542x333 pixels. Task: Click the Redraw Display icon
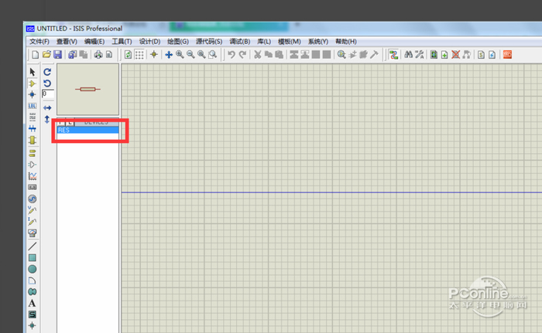(x=128, y=55)
